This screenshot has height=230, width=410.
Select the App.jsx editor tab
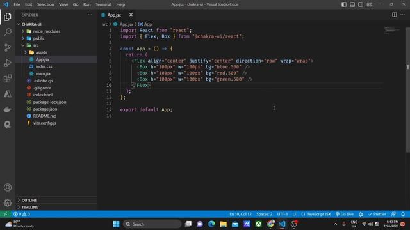click(115, 15)
